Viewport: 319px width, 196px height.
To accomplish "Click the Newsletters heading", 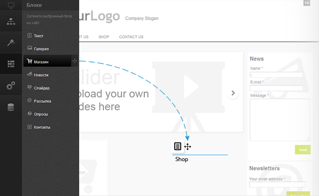I will (265, 168).
